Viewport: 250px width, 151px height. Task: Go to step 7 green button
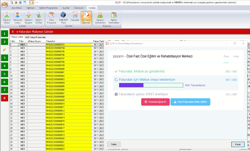click(4, 90)
